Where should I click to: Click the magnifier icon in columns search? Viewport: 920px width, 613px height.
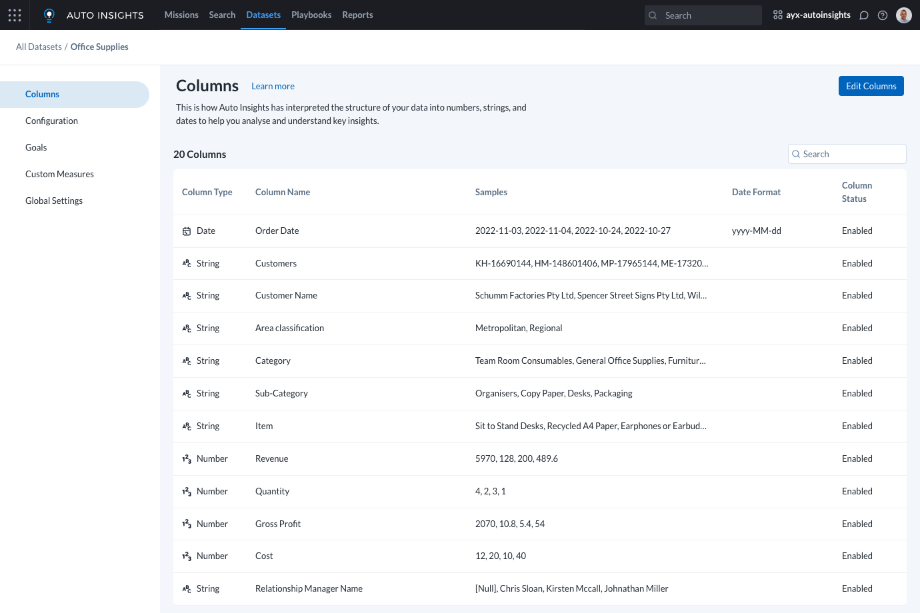click(x=796, y=154)
